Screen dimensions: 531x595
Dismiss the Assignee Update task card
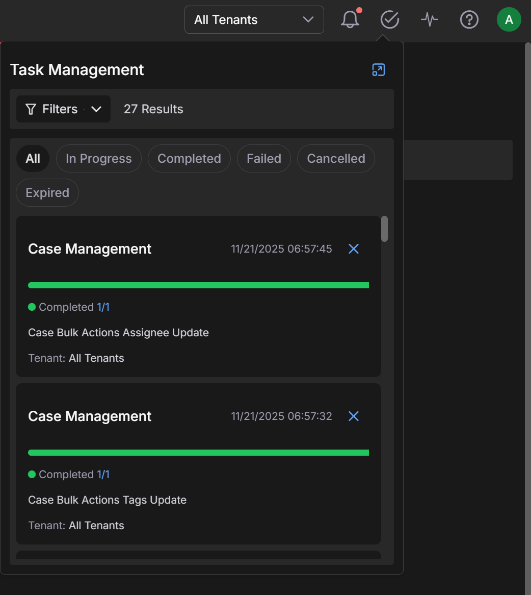pos(353,249)
